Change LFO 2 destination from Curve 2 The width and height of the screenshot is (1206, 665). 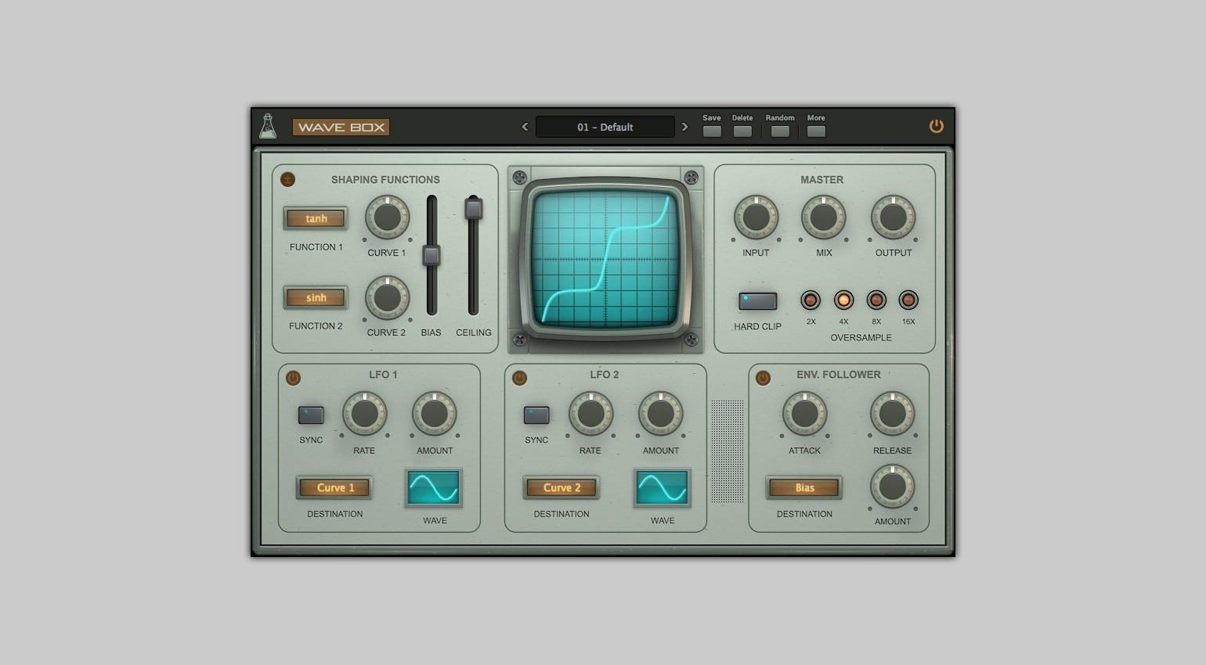[x=561, y=487]
